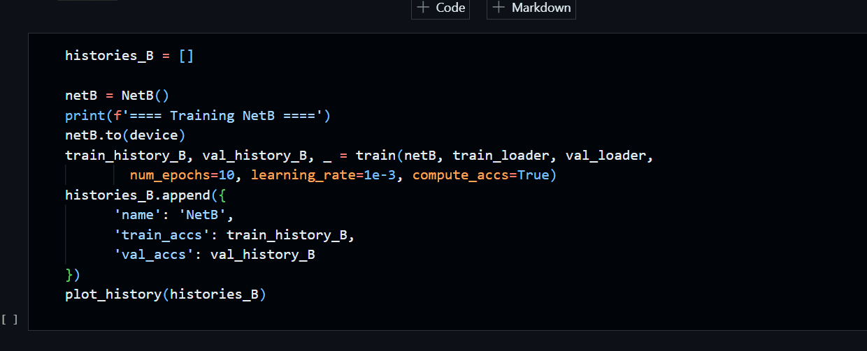
Task: Click the print Training NetB line
Action: [x=198, y=115]
